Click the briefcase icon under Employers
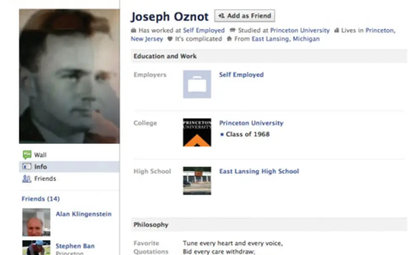Viewport: 415px width, 255px height. [197, 84]
